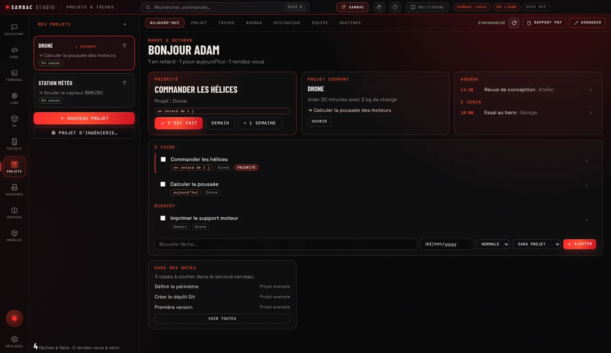Open the Calculs sidebar icon
This screenshot has width=611, height=353.
click(x=14, y=144)
